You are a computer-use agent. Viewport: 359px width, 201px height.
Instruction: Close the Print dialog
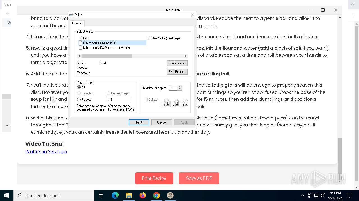tap(192, 15)
